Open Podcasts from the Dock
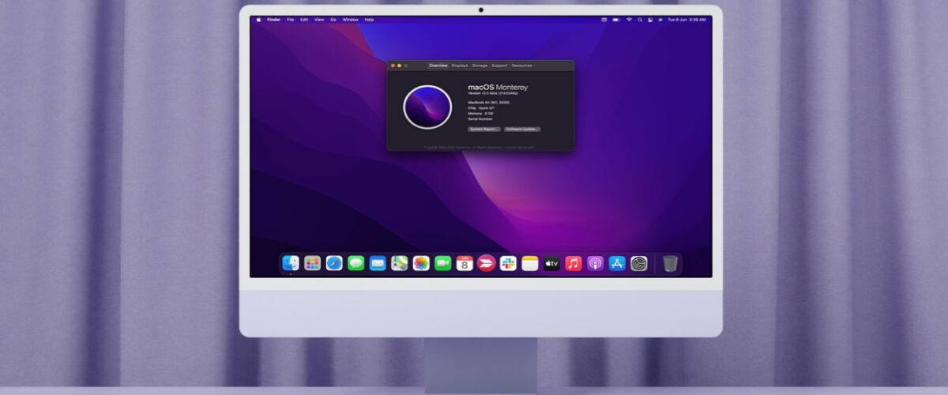Image resolution: width=948 pixels, height=395 pixels. pos(595,263)
